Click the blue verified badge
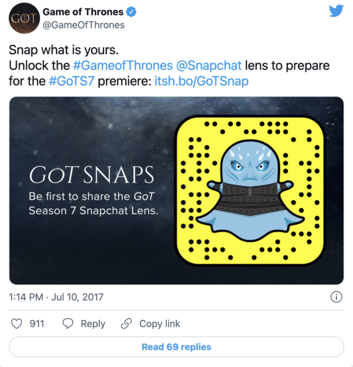The height and width of the screenshot is (367, 353). pyautogui.click(x=131, y=12)
